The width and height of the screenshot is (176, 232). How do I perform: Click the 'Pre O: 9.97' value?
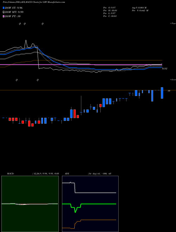[110, 8]
